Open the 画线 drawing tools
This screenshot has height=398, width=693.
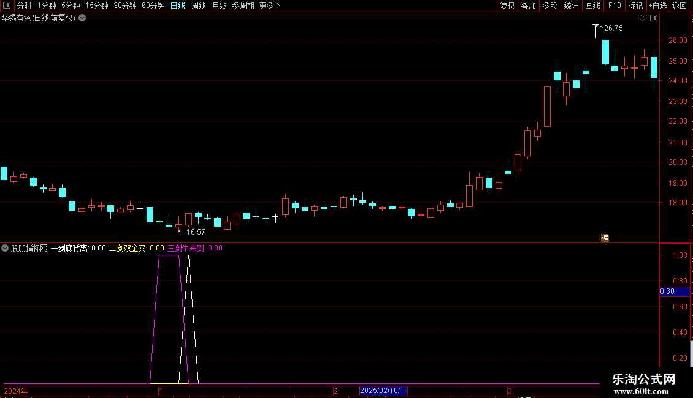click(x=592, y=6)
